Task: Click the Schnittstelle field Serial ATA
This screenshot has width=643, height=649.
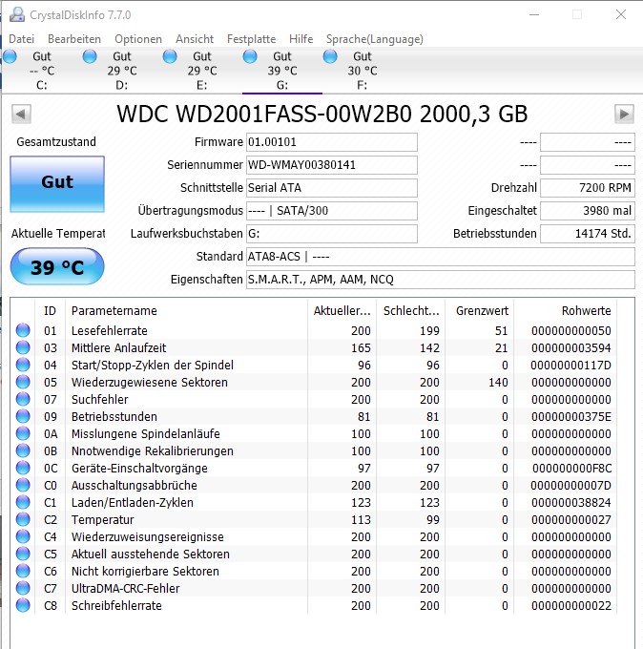Action: (x=331, y=187)
